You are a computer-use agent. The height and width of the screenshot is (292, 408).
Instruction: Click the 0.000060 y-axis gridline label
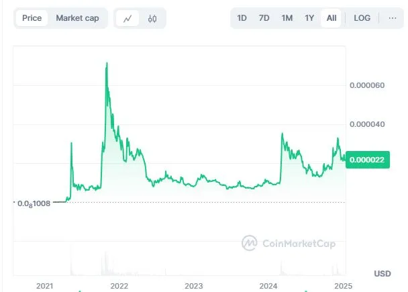click(367, 85)
